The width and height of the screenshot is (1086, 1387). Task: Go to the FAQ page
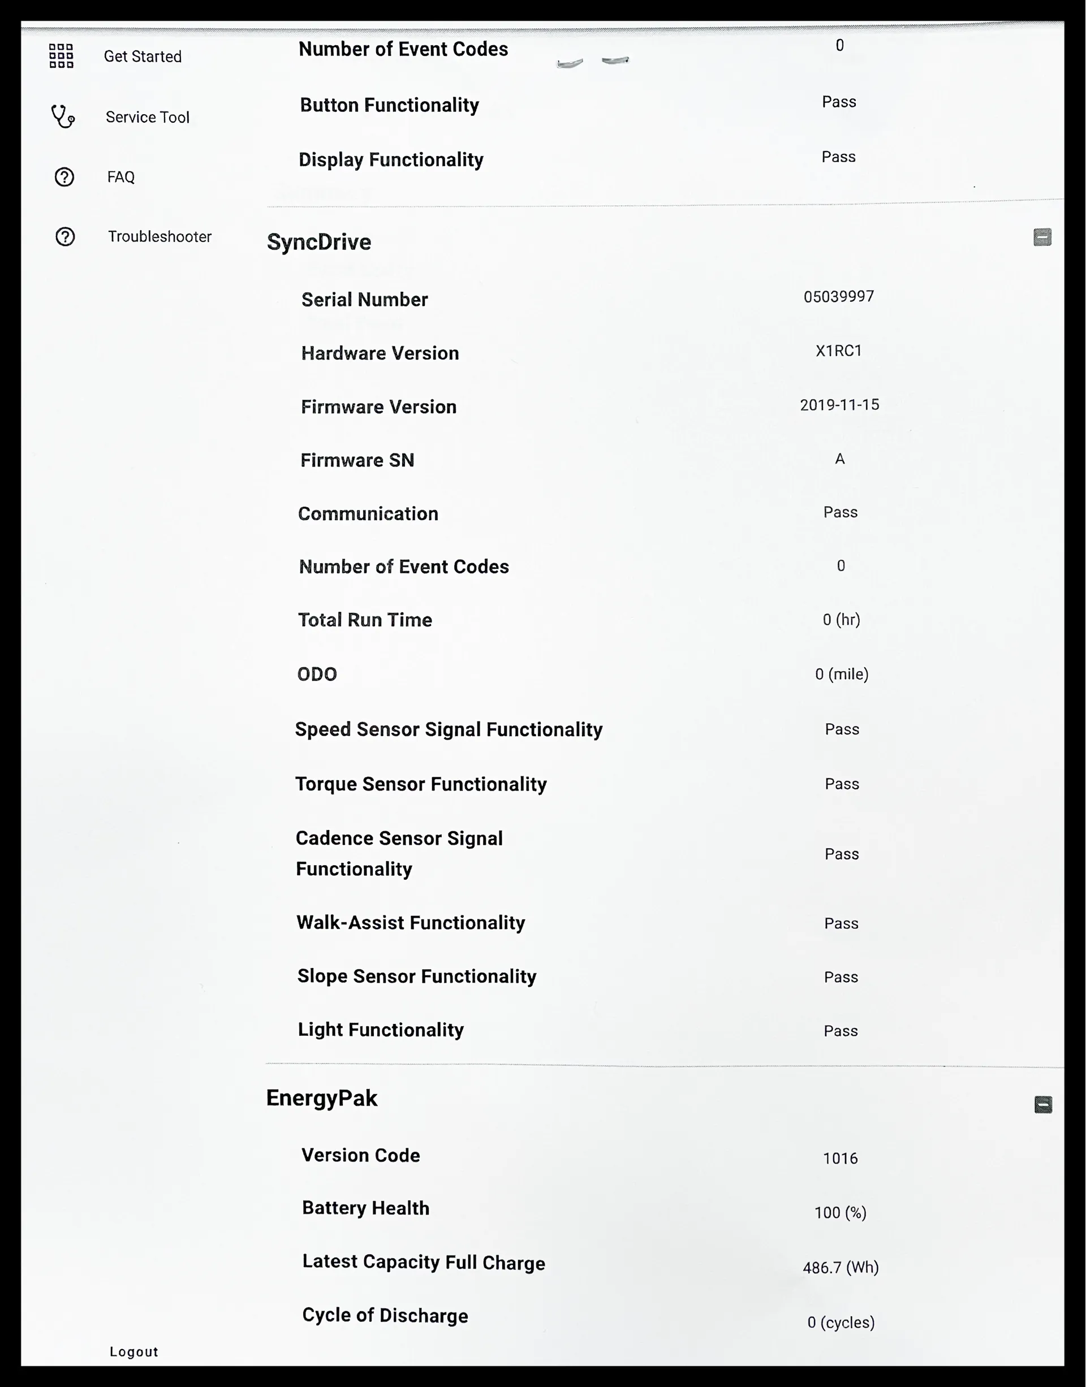121,178
